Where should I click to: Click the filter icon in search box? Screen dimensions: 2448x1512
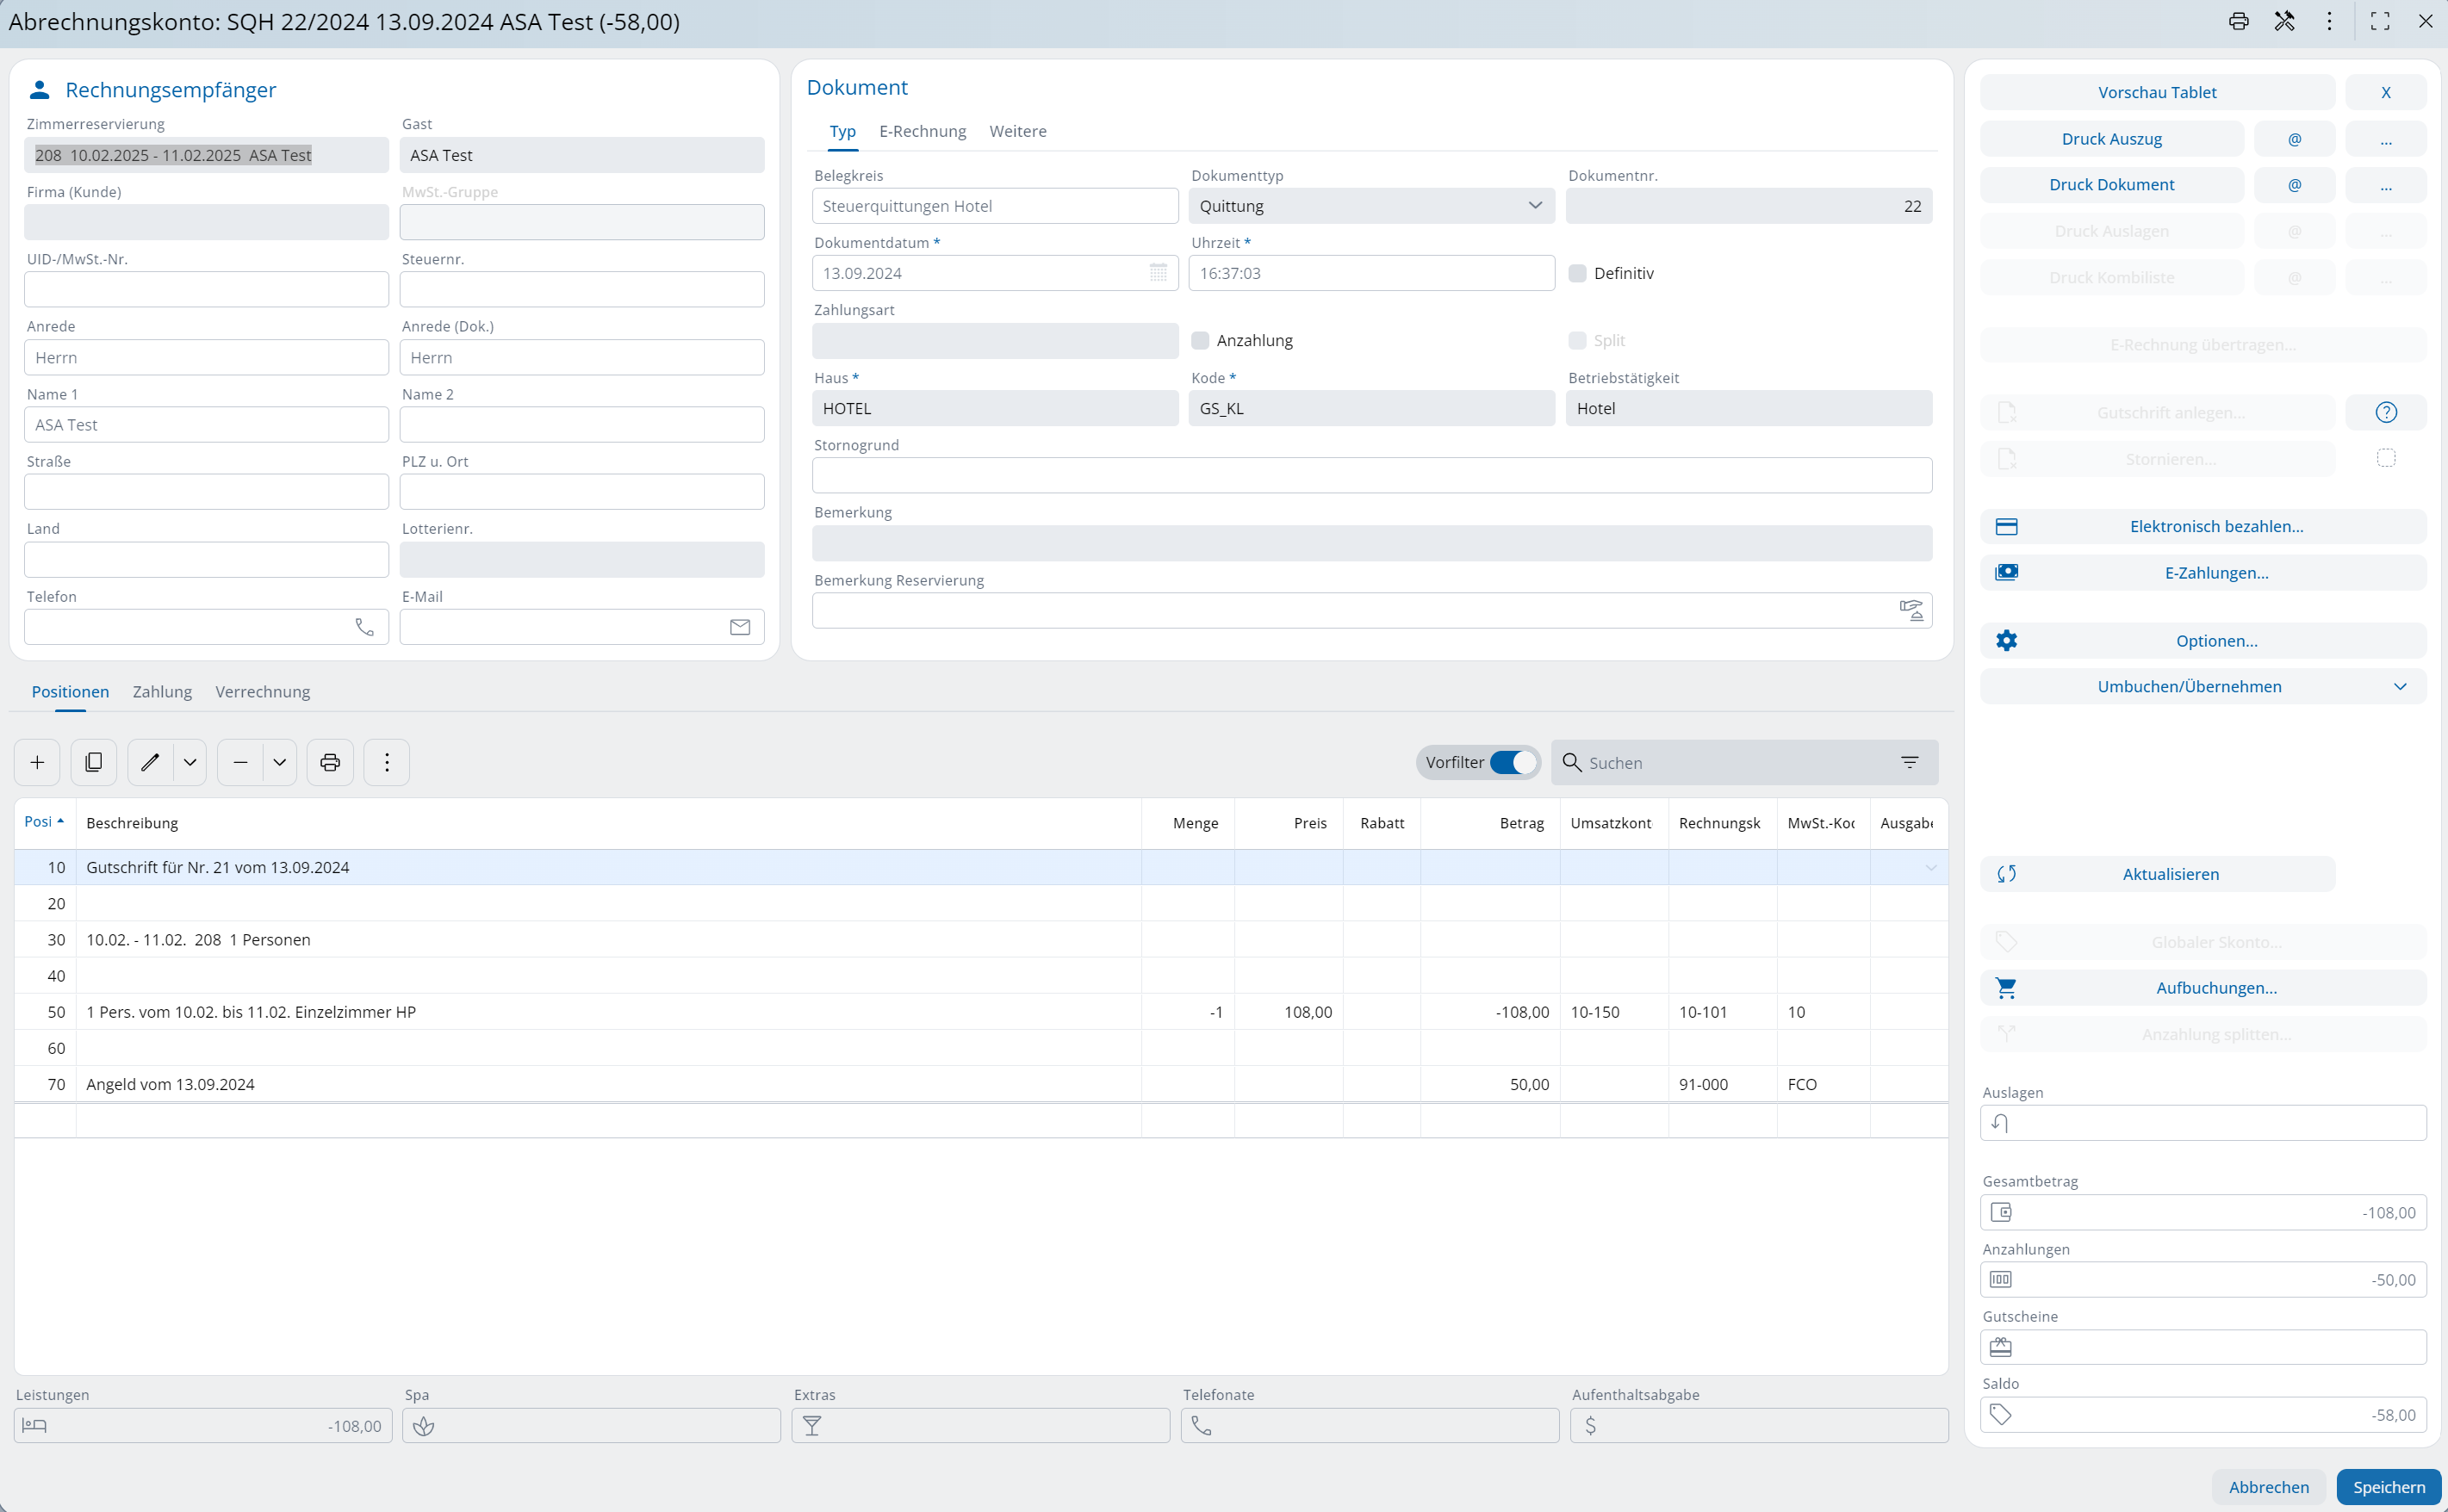point(1909,763)
